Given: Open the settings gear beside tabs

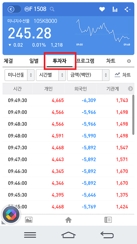Looking at the screenshot, I should tap(129, 61).
